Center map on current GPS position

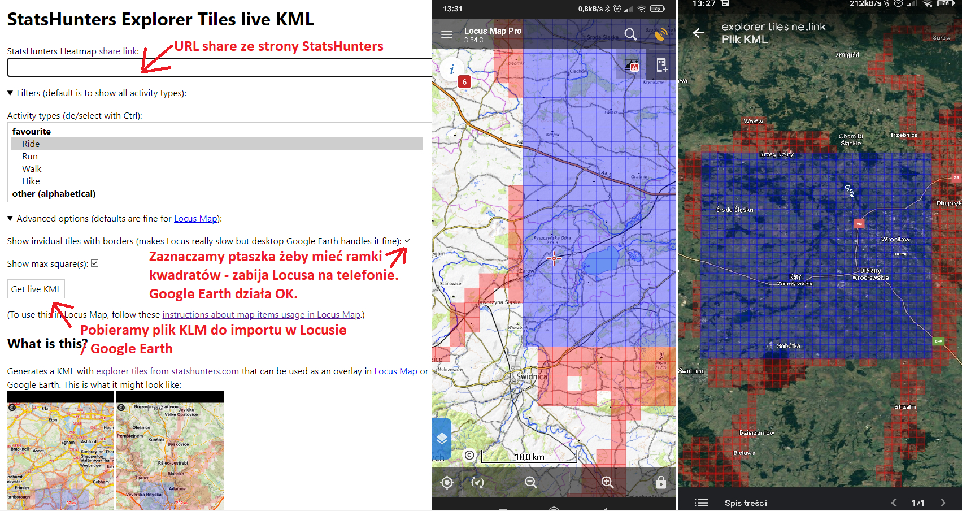point(447,483)
